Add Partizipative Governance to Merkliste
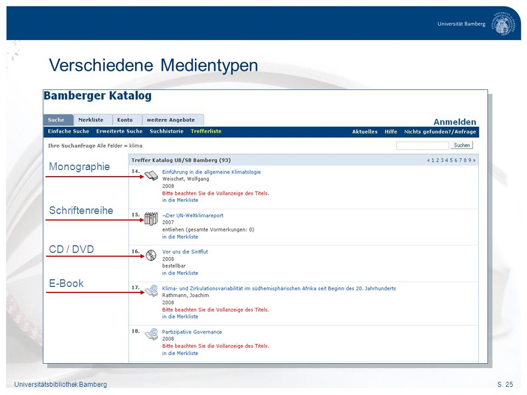Image resolution: width=527 pixels, height=395 pixels. click(x=180, y=353)
